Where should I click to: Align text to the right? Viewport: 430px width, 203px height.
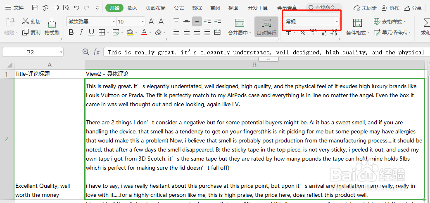coord(197,33)
